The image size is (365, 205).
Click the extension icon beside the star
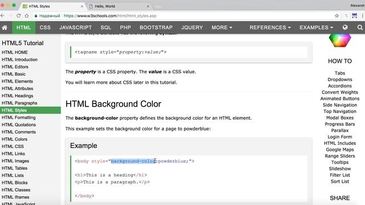pyautogui.click(x=346, y=16)
